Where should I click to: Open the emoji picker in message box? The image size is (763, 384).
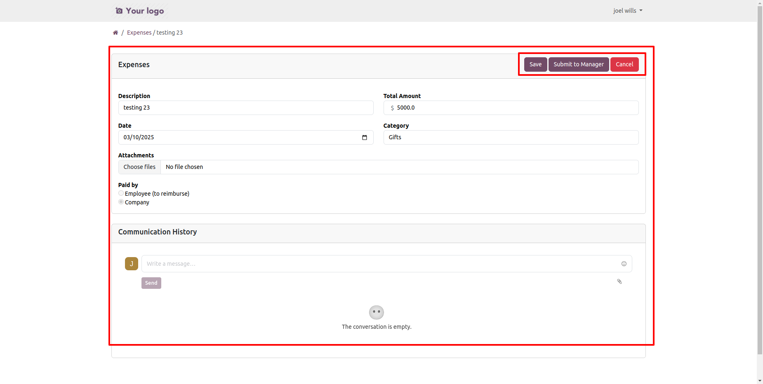pyautogui.click(x=624, y=264)
